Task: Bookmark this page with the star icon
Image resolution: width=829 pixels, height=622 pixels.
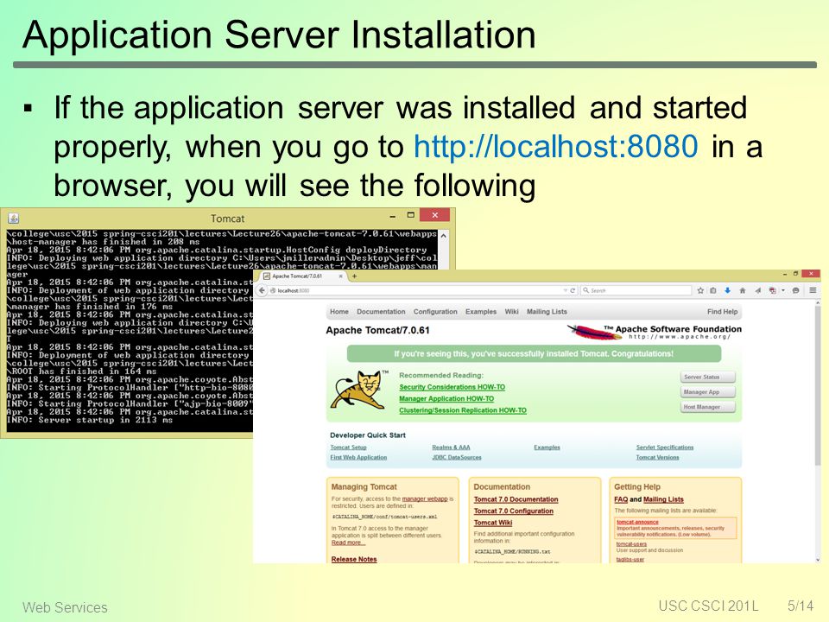Action: (700, 290)
